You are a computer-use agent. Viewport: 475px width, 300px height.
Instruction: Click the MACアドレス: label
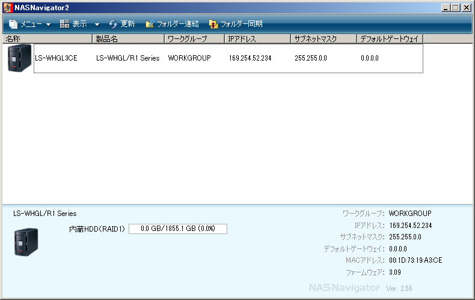point(366,260)
